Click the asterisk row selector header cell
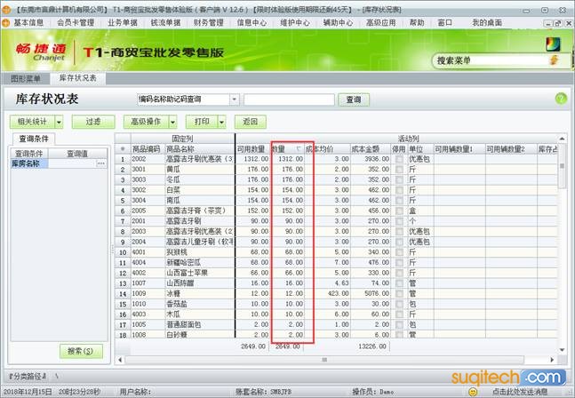Image resolution: width=575 pixels, height=398 pixels. (123, 148)
